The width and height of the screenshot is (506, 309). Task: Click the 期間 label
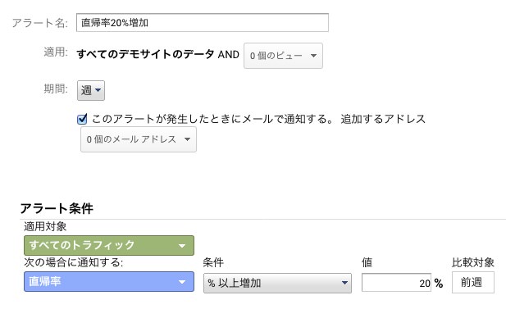(56, 89)
